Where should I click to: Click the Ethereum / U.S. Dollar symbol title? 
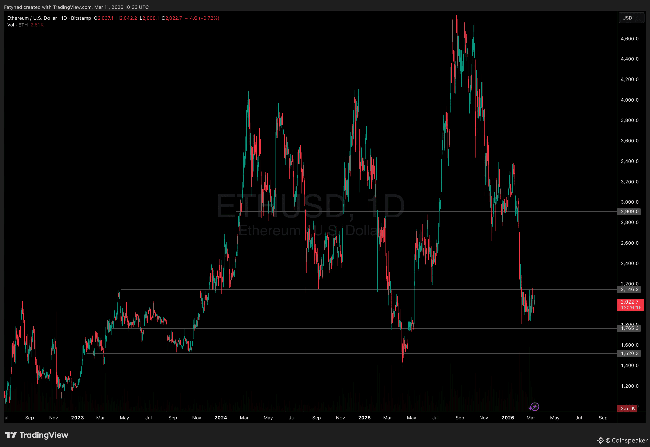click(32, 18)
